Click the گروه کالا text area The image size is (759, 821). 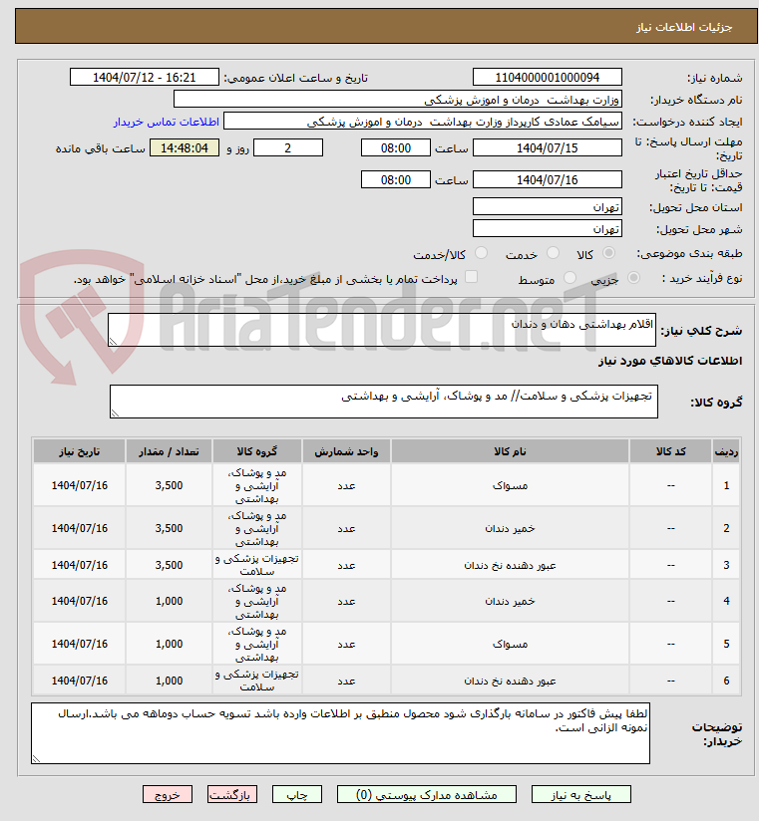(x=384, y=402)
